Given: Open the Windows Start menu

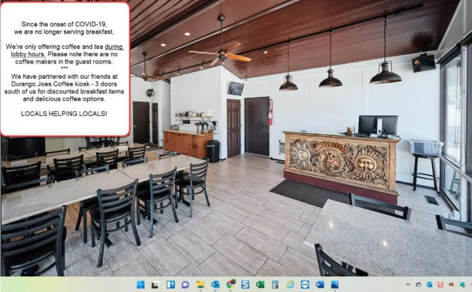Looking at the screenshot, I should (140, 284).
